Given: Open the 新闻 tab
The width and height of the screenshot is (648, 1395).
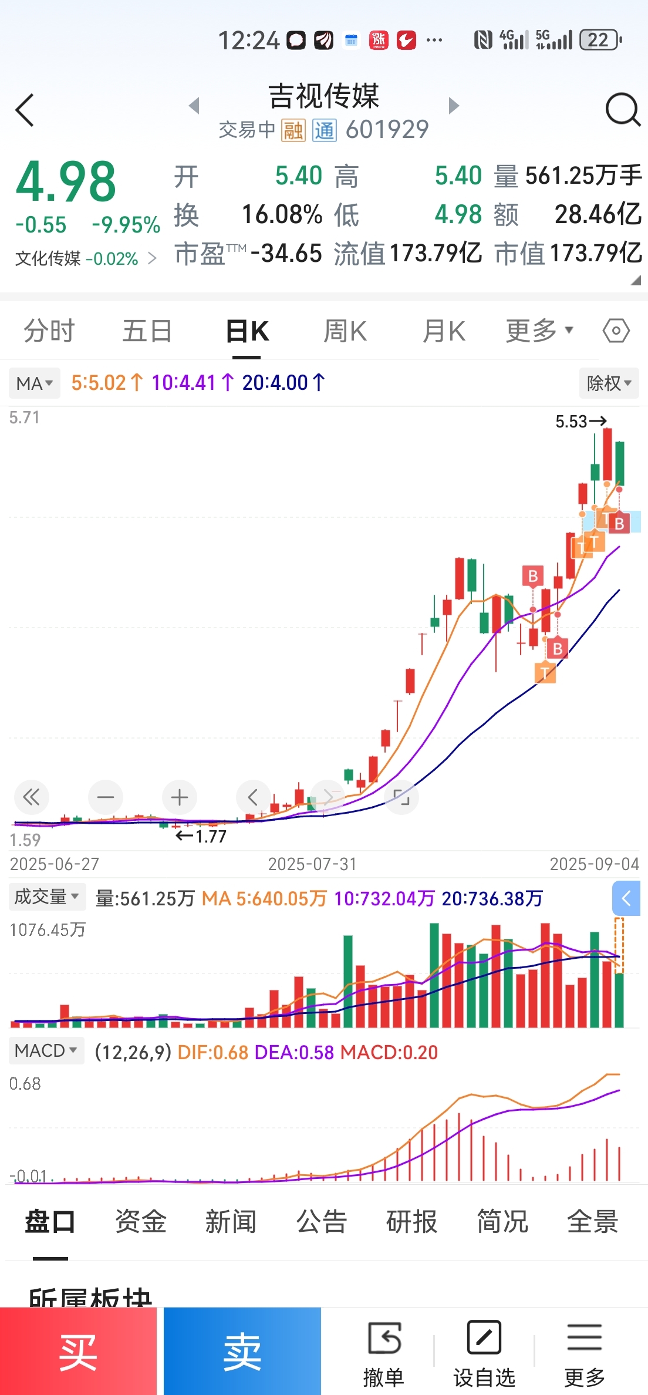Looking at the screenshot, I should (x=231, y=1222).
